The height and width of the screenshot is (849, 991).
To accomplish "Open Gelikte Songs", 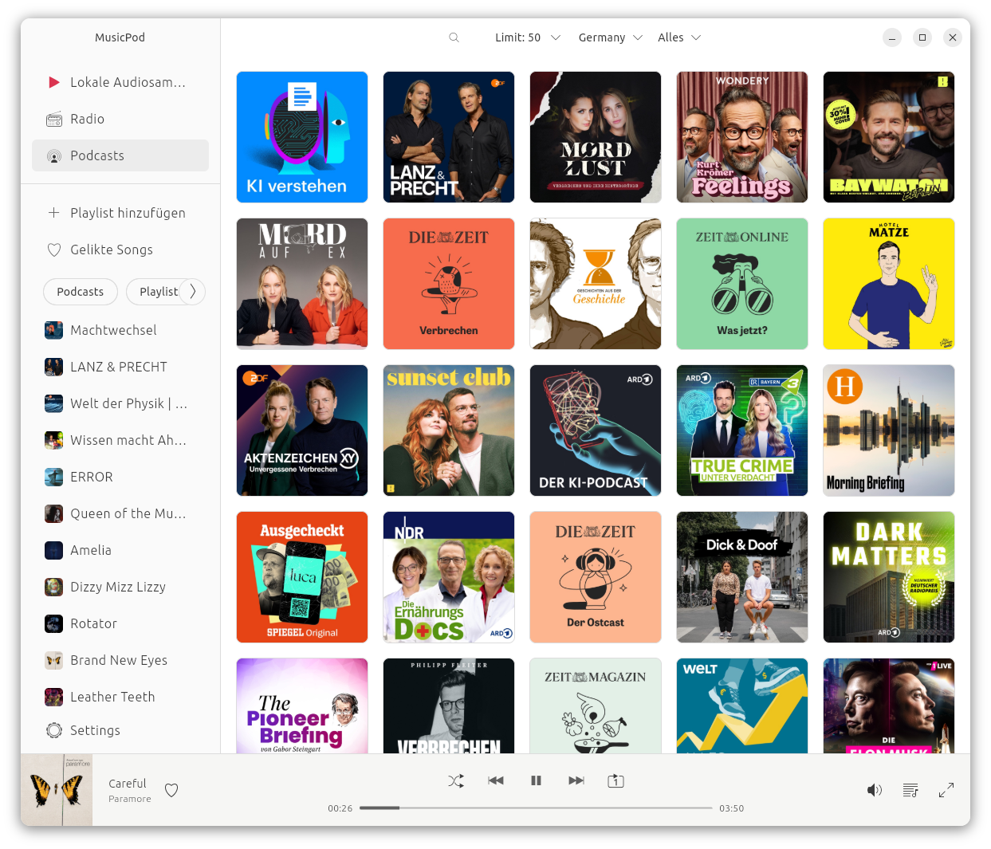I will click(120, 250).
